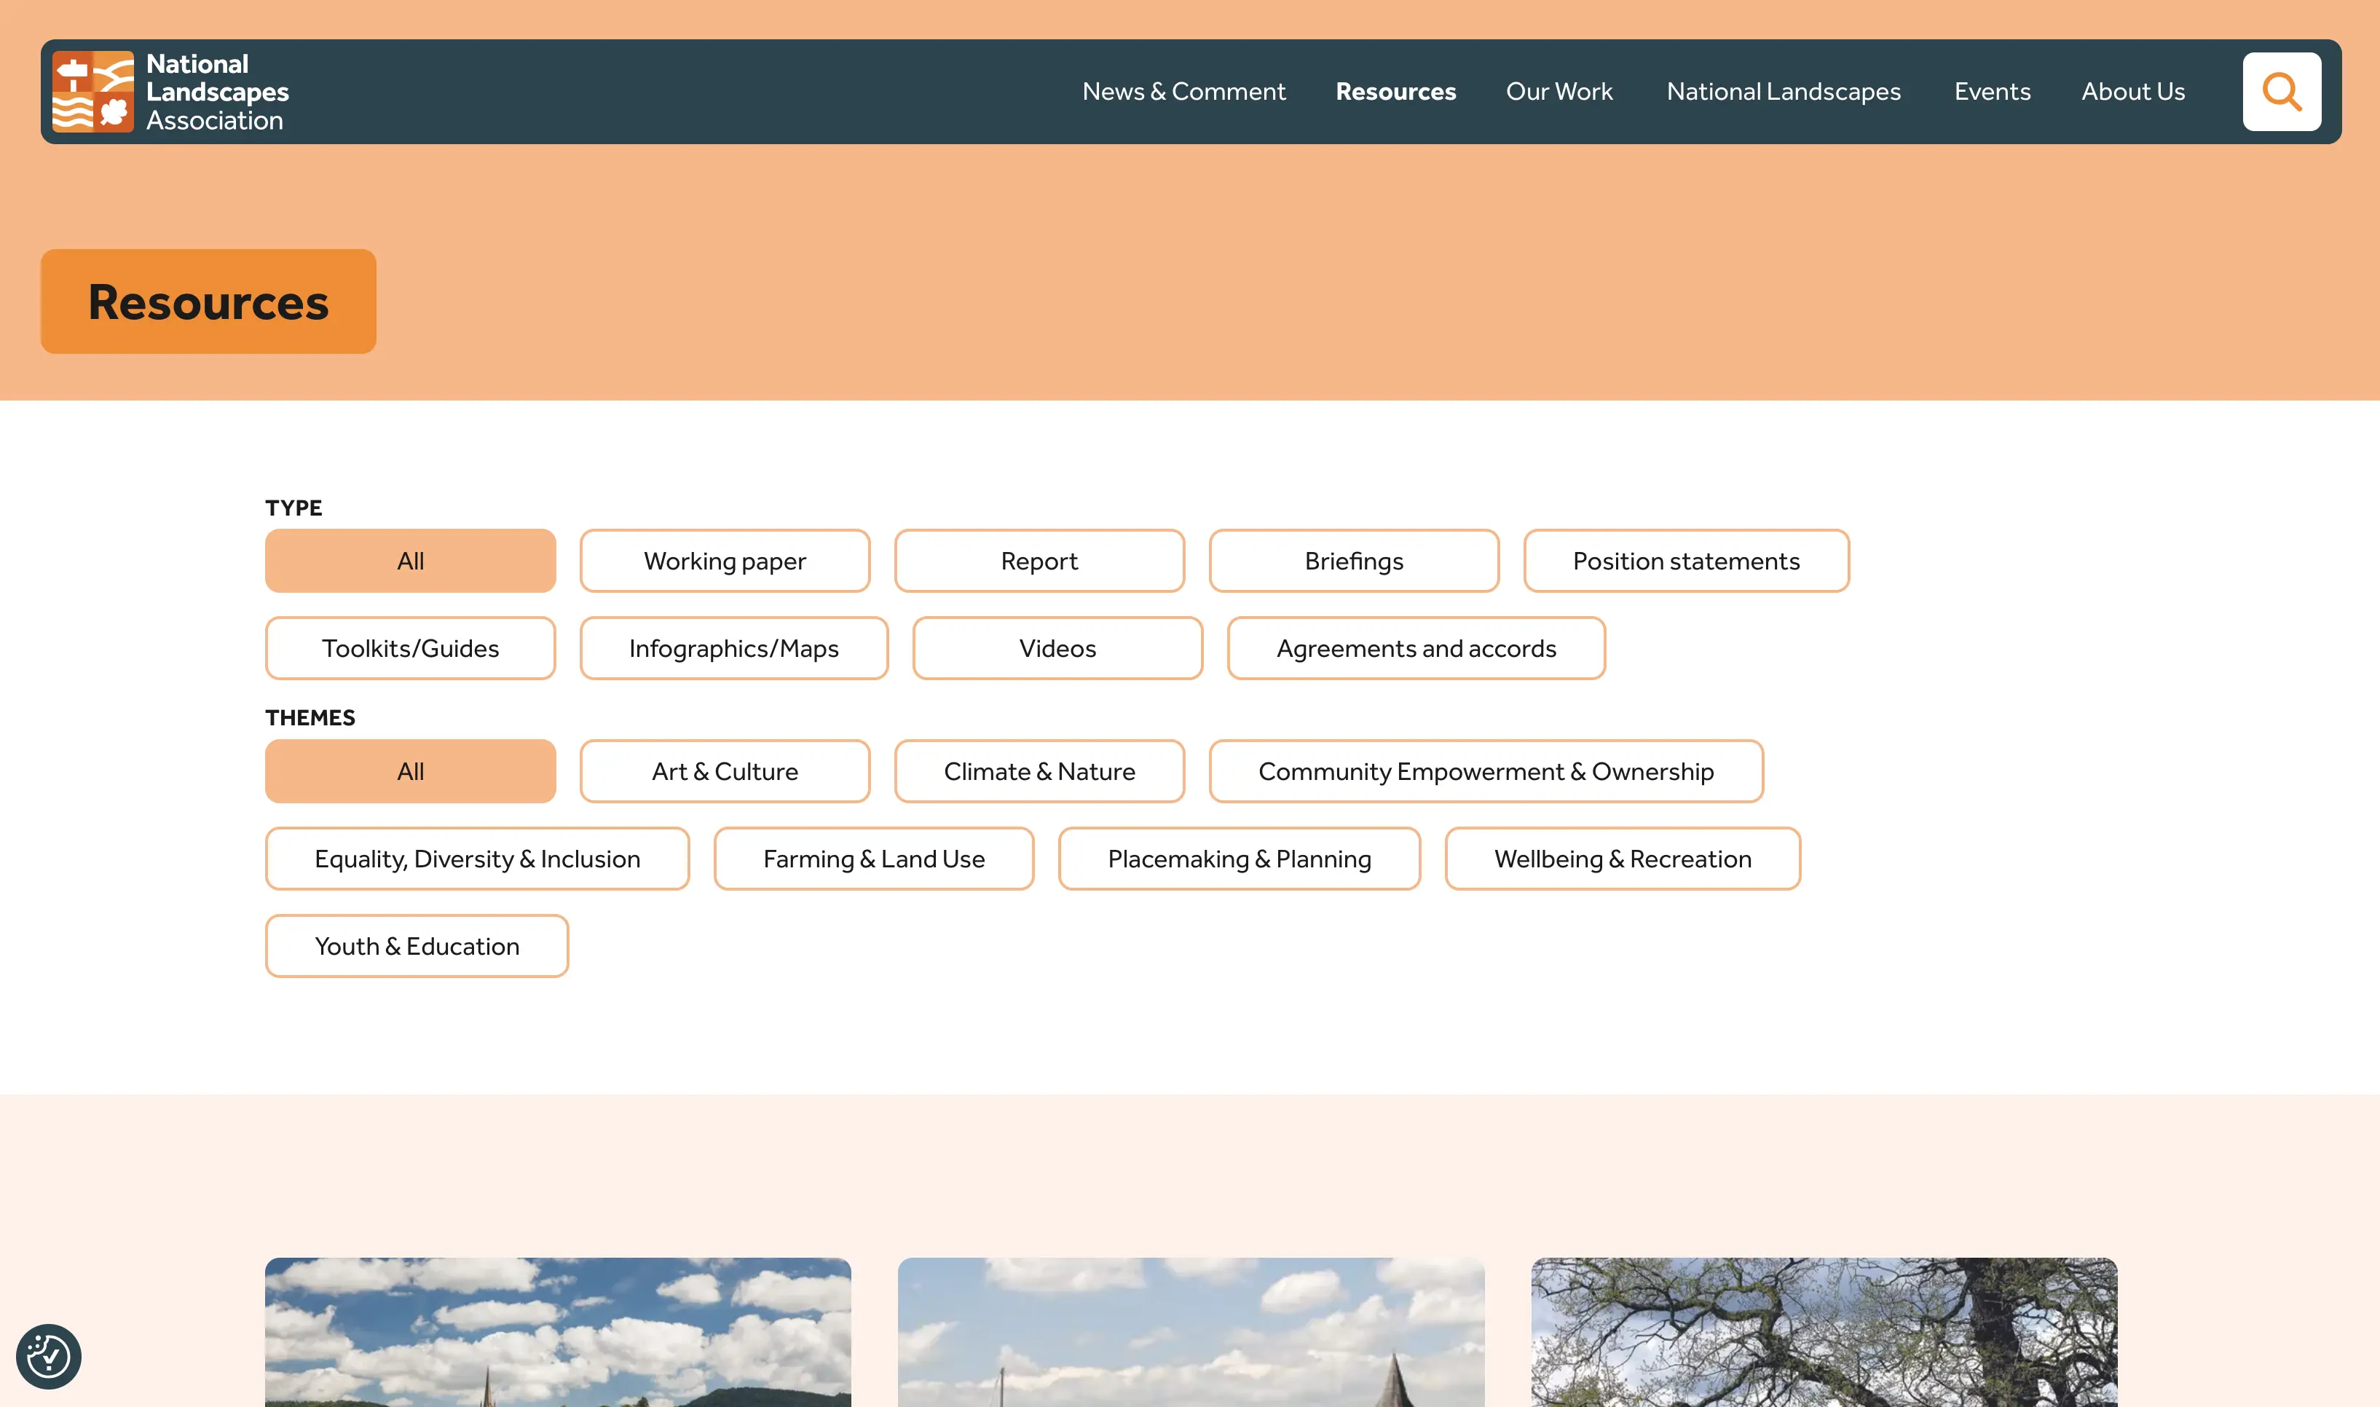Screen dimensions: 2380x1407
Task: Select the All type filter
Action: [x=411, y=561]
